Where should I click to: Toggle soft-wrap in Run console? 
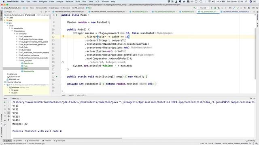[x=8, y=109]
